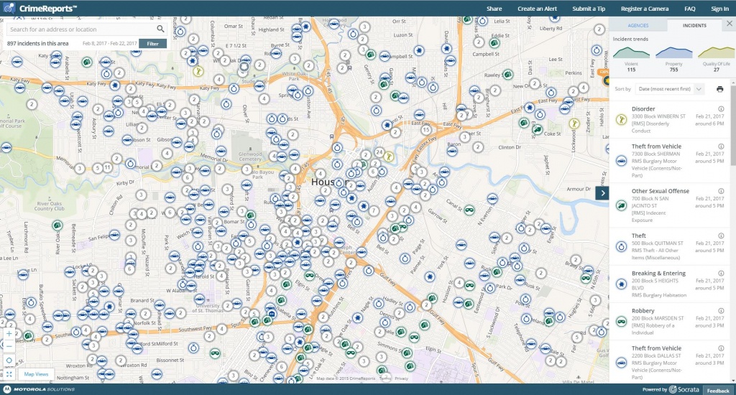Open the Map Views selector

coord(36,374)
